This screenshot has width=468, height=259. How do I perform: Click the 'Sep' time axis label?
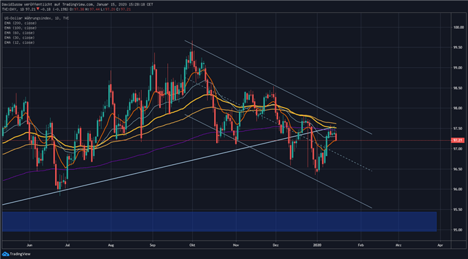pyautogui.click(x=153, y=245)
